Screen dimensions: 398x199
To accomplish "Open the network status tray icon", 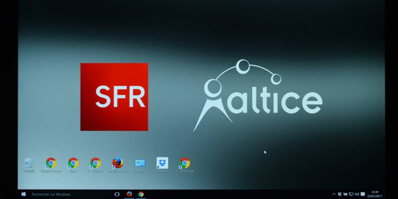I will pos(351,194).
